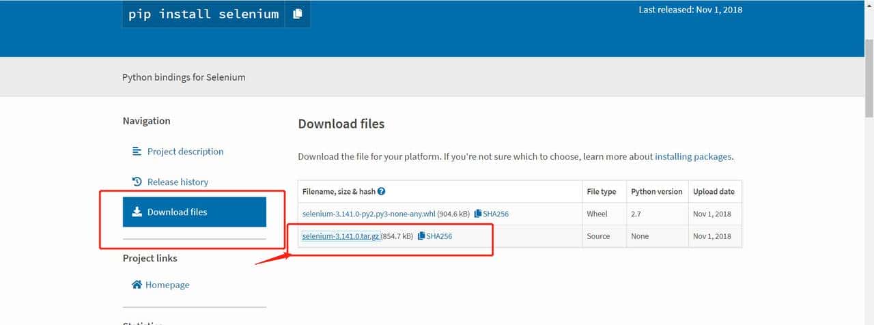Click the lines icon beside Project description

pos(137,152)
